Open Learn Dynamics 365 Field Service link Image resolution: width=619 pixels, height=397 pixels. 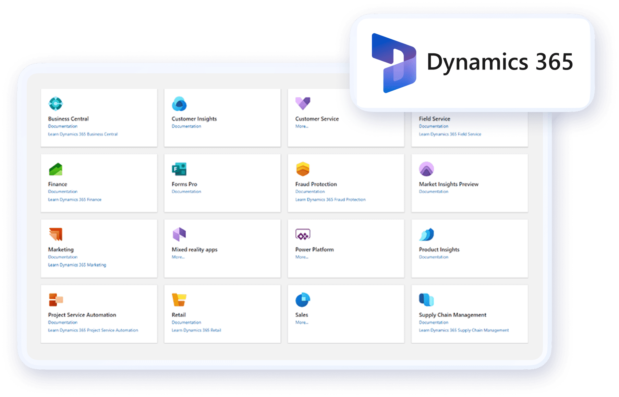(x=450, y=134)
